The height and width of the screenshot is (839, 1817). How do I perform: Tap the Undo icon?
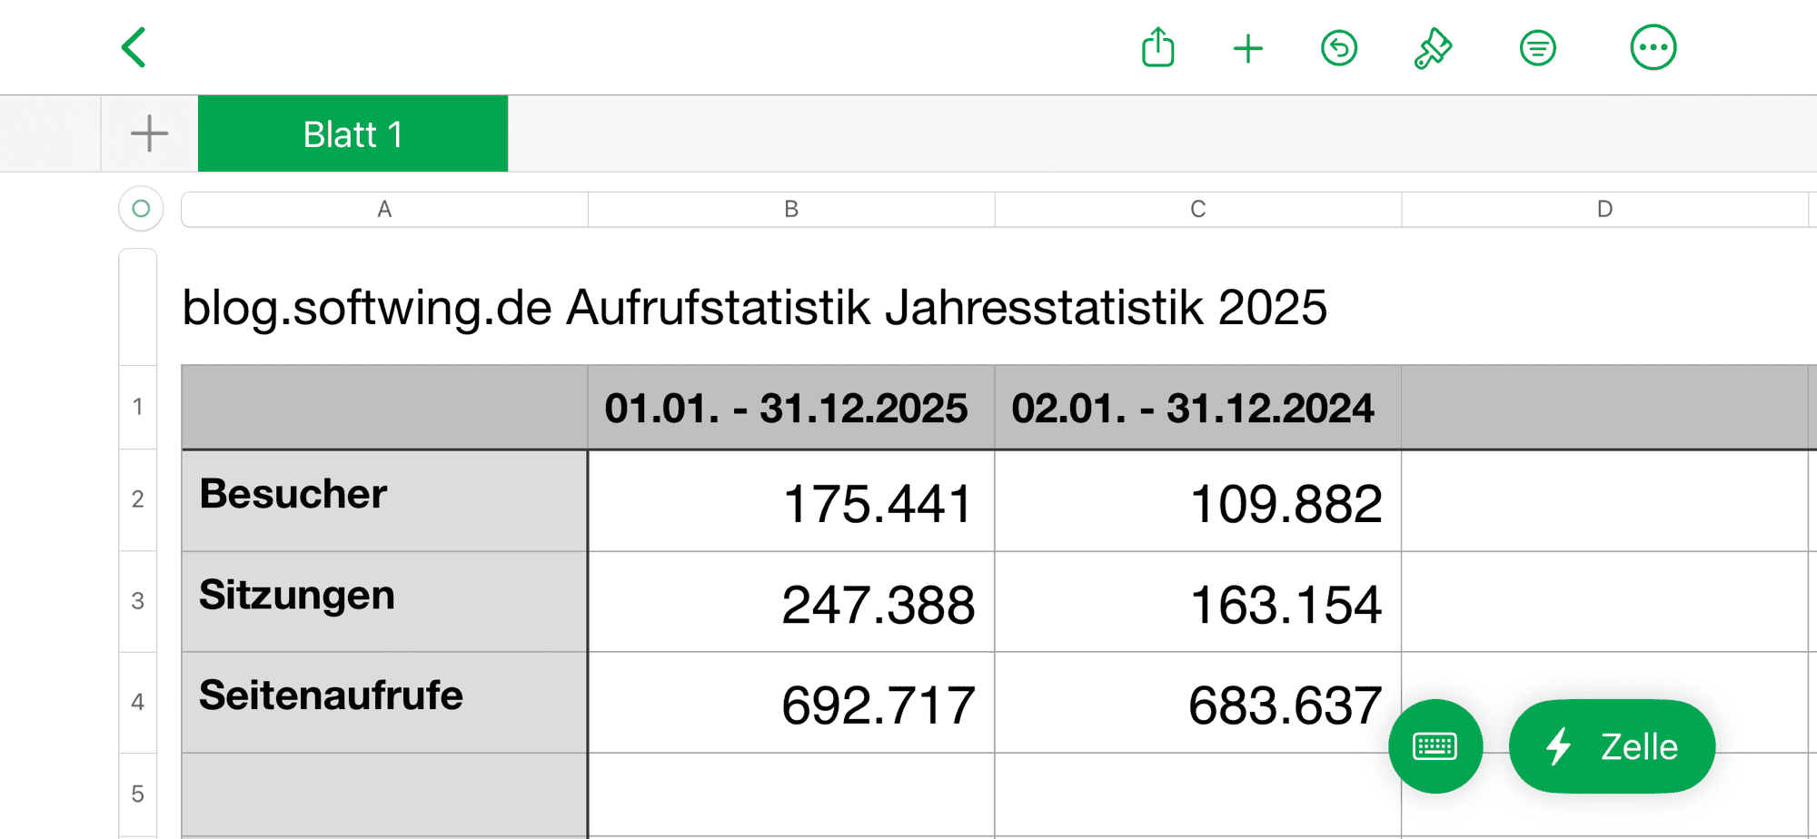pos(1338,47)
